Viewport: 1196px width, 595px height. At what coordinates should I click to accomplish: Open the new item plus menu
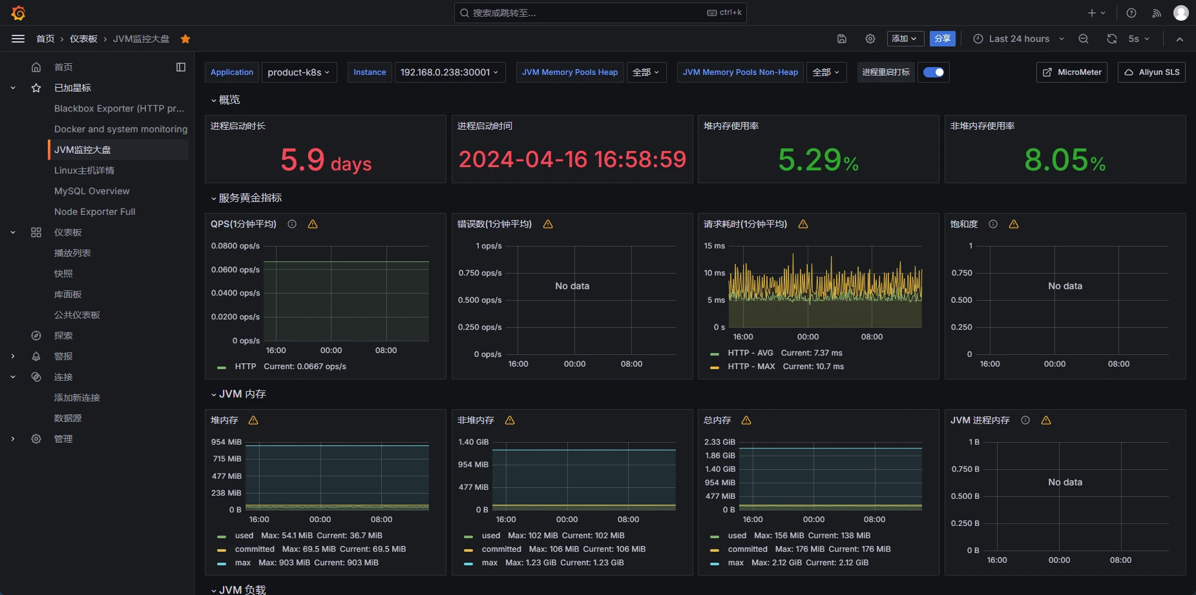pyautogui.click(x=1096, y=13)
